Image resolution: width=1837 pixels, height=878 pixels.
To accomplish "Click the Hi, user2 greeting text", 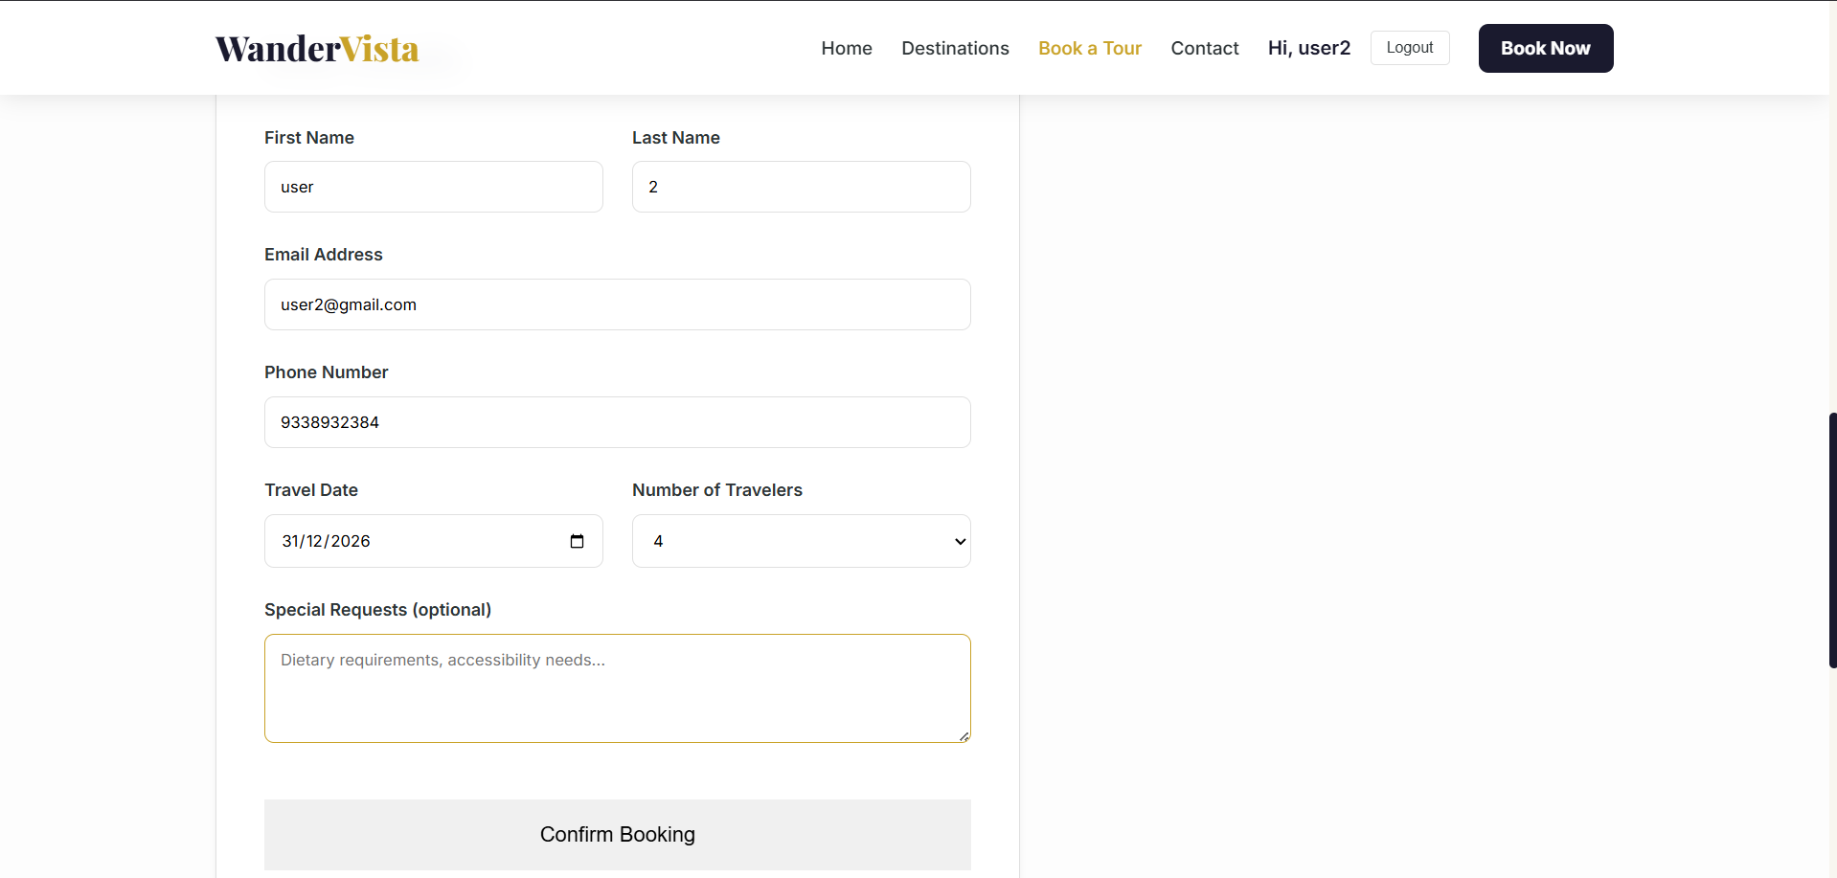I will point(1309,48).
